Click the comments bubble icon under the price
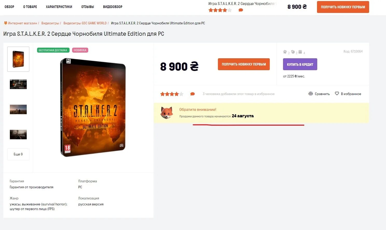This screenshot has width=386, height=230. click(x=192, y=94)
